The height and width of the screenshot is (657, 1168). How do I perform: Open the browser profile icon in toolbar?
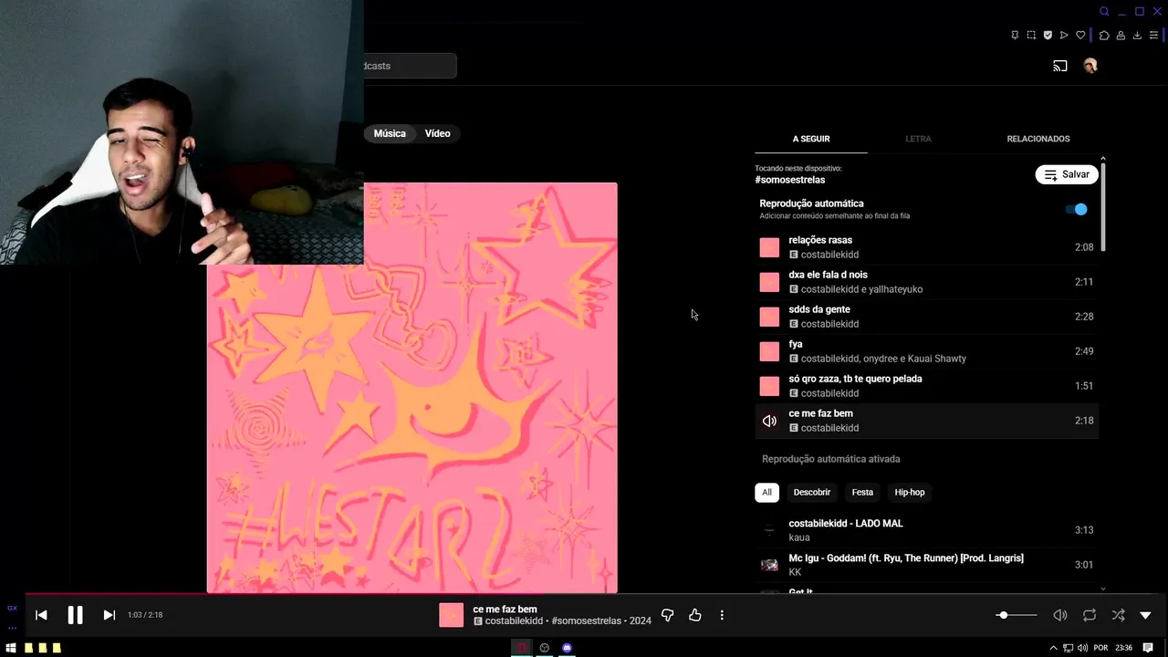pyautogui.click(x=1121, y=36)
